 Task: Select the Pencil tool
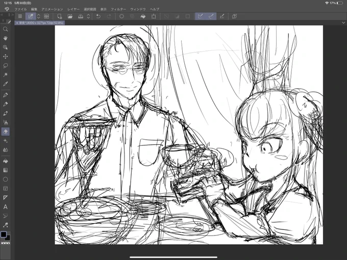(x=5, y=104)
